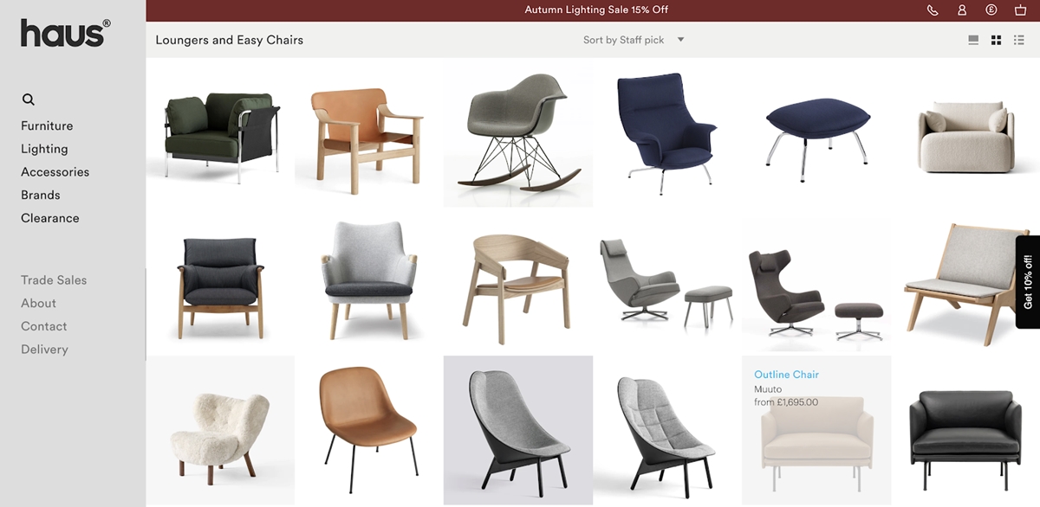
Task: Click the pound currency selector icon
Action: coord(991,10)
